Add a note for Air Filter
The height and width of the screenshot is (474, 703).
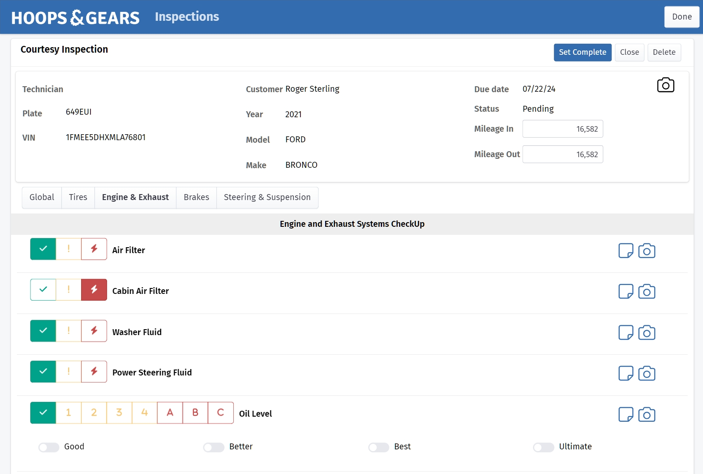pyautogui.click(x=626, y=251)
